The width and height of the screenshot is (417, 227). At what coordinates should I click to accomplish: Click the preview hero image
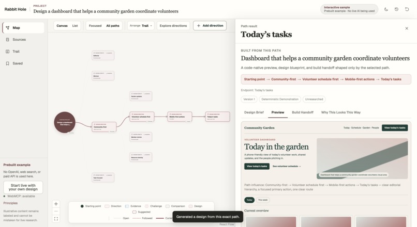[x=362, y=158]
